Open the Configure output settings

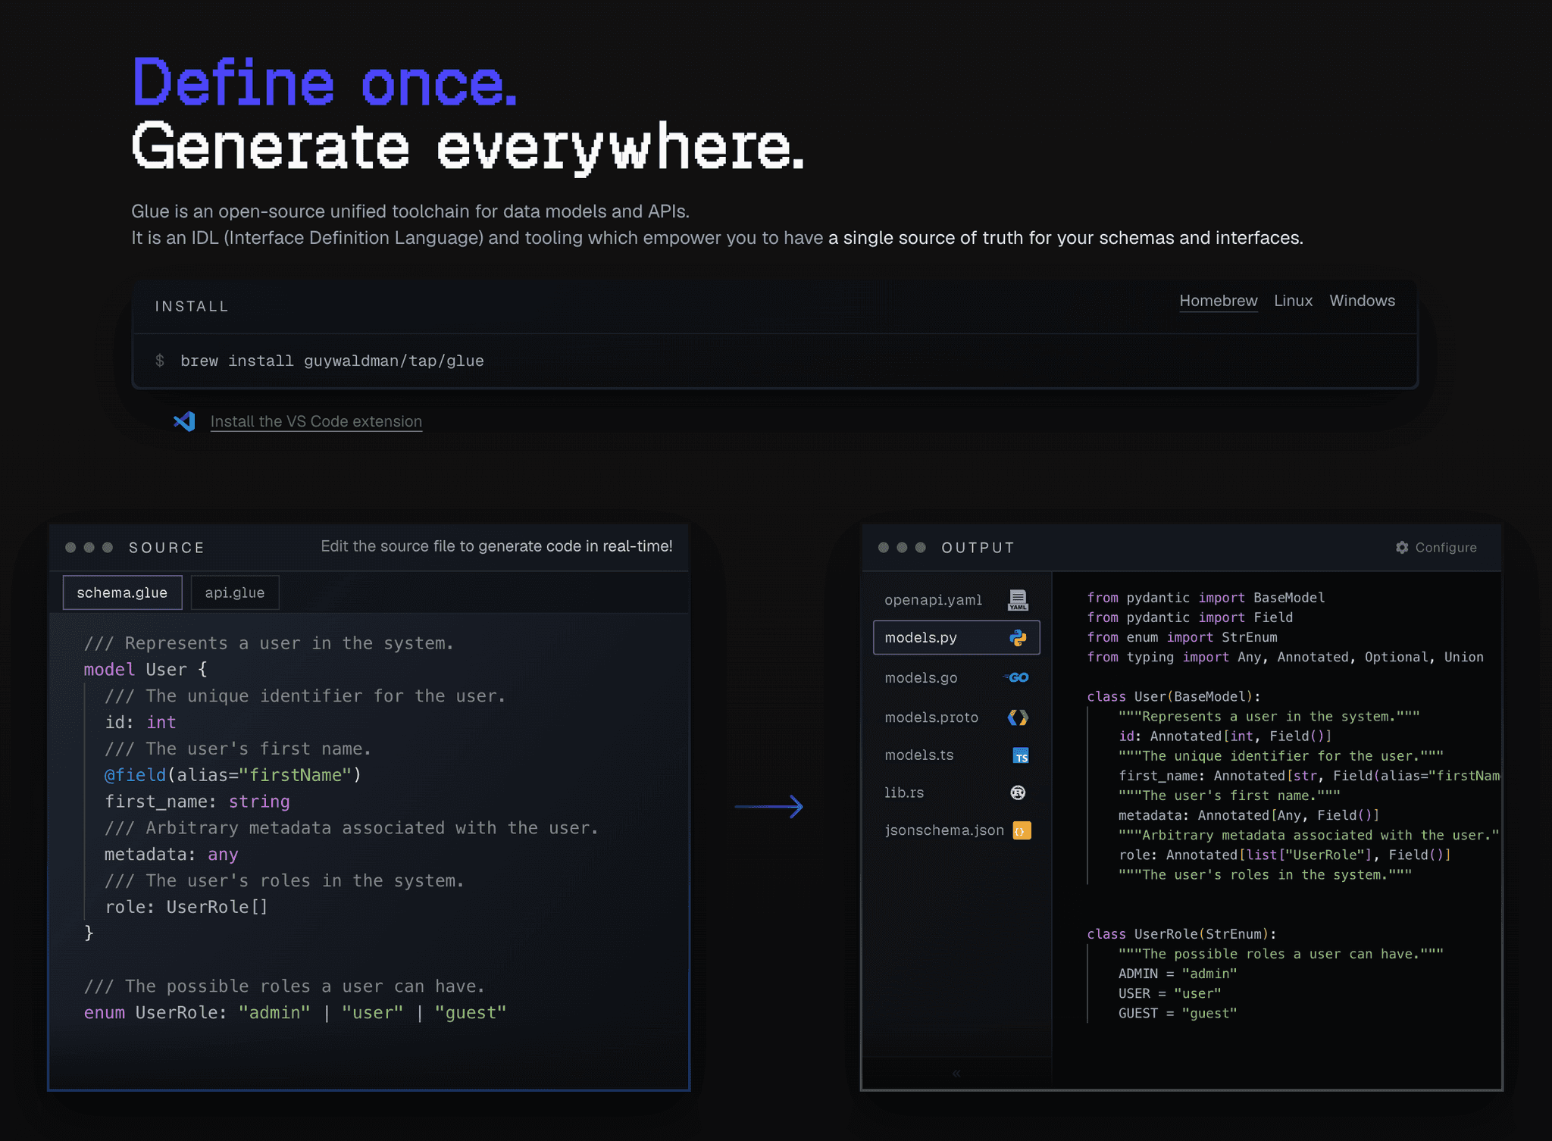(x=1445, y=547)
